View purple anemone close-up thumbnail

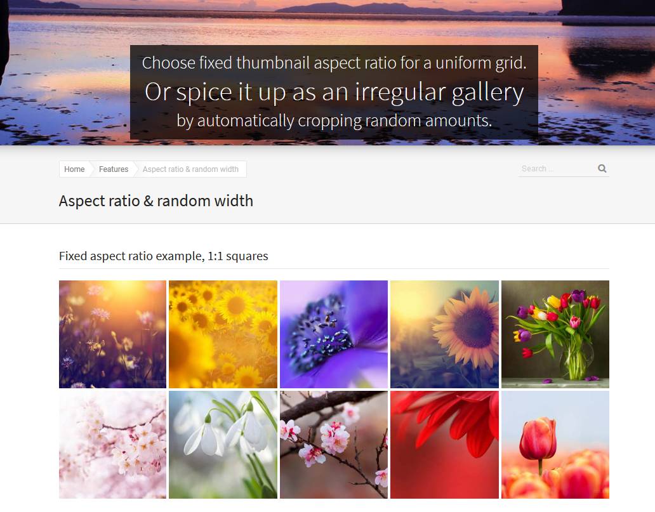pyautogui.click(x=334, y=334)
